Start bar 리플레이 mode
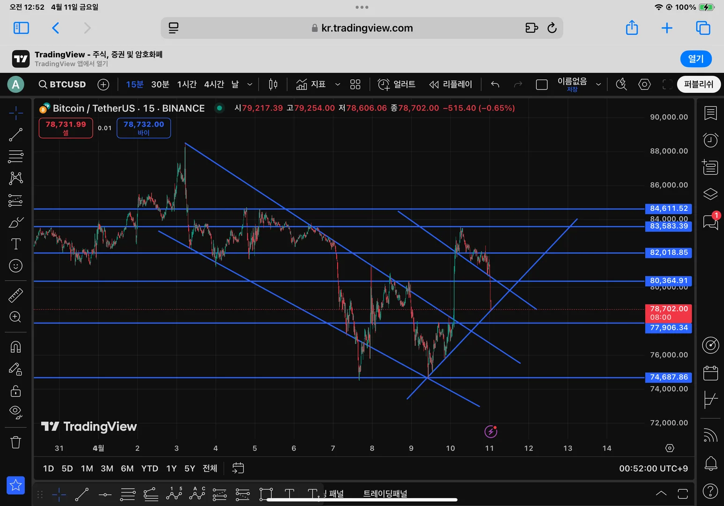724x506 pixels. (451, 84)
